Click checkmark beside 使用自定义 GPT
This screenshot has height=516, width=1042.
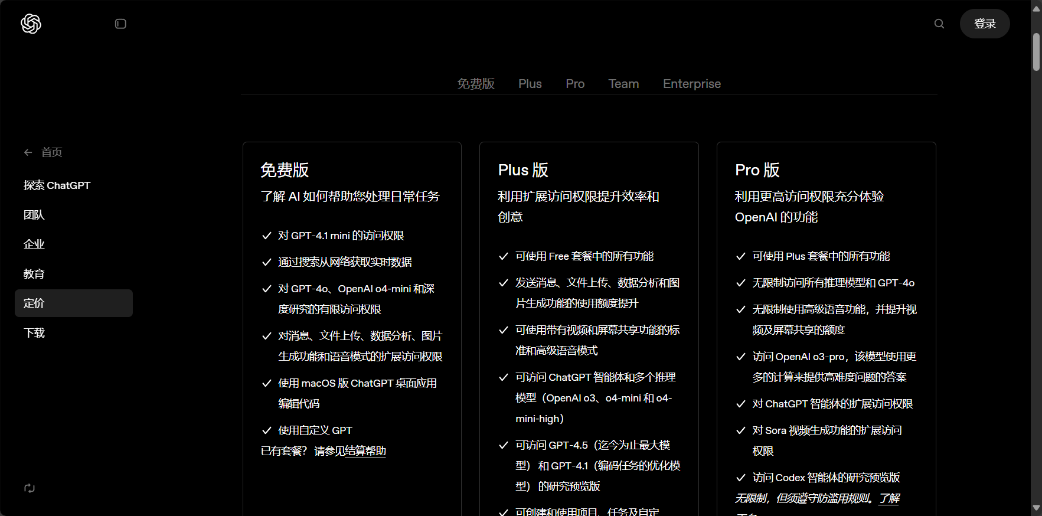[266, 430]
